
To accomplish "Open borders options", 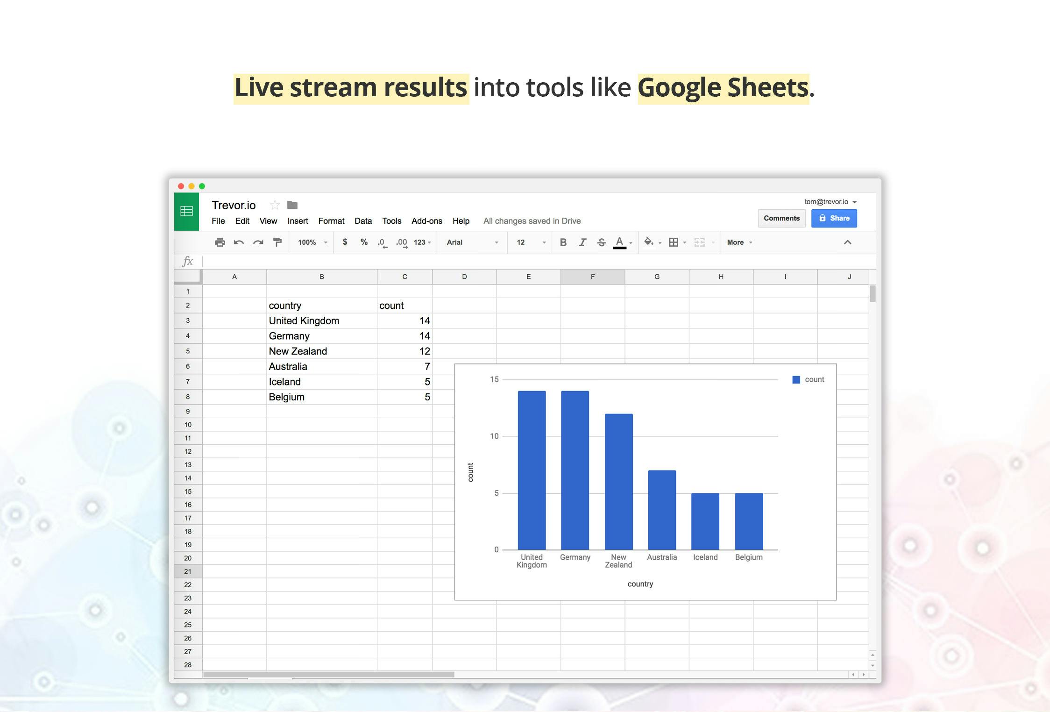I will click(674, 242).
